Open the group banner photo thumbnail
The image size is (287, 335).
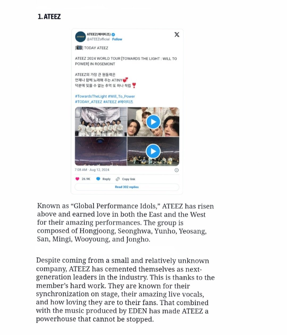pyautogui.click(x=101, y=122)
